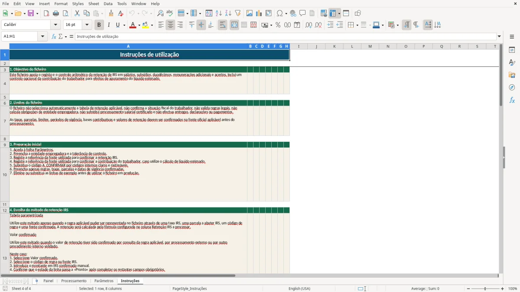520x292 pixels.
Task: Click the zoom in plus button
Action: 503,289
